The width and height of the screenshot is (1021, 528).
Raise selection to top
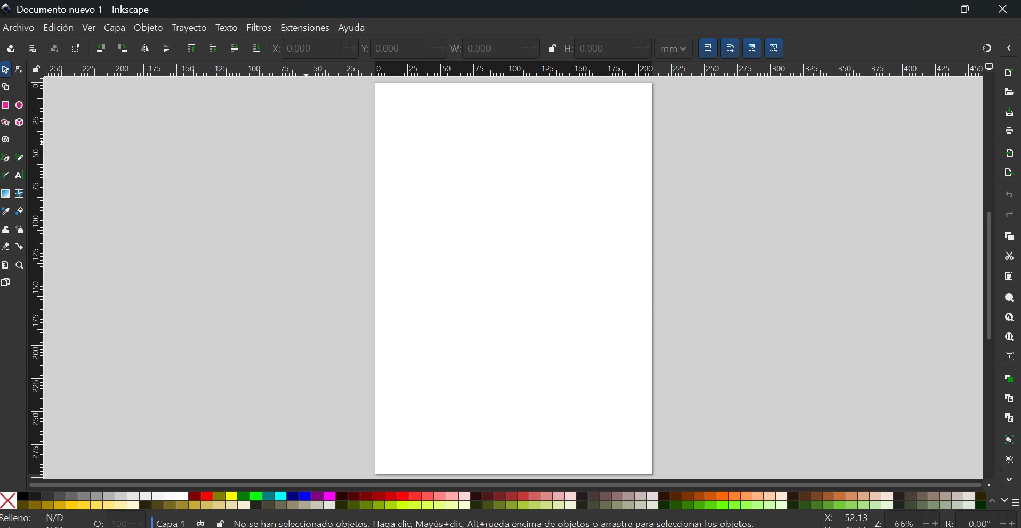coord(191,48)
